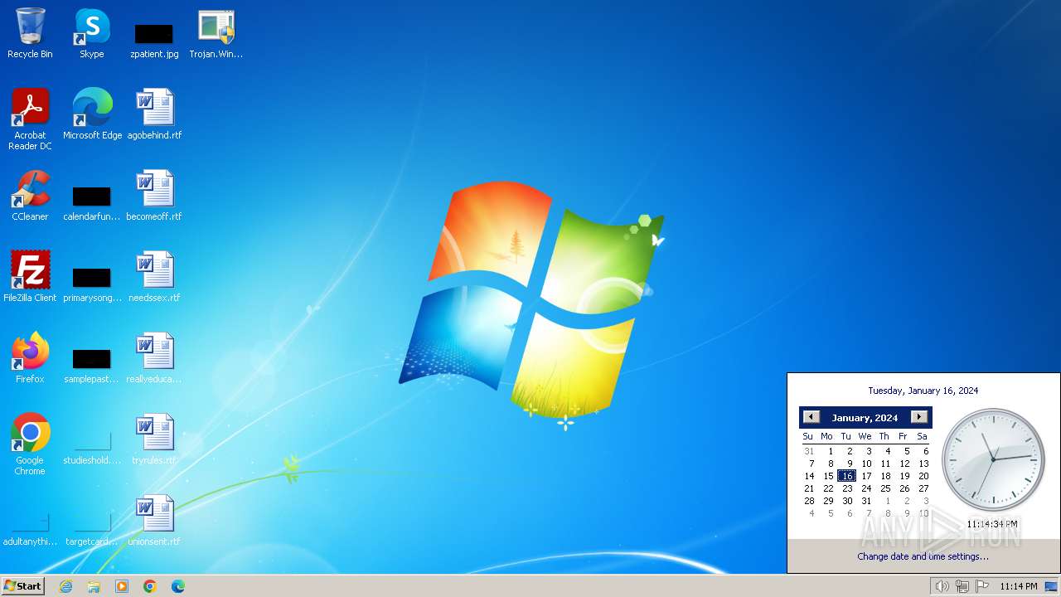Select the needssex.rtf document

click(154, 276)
